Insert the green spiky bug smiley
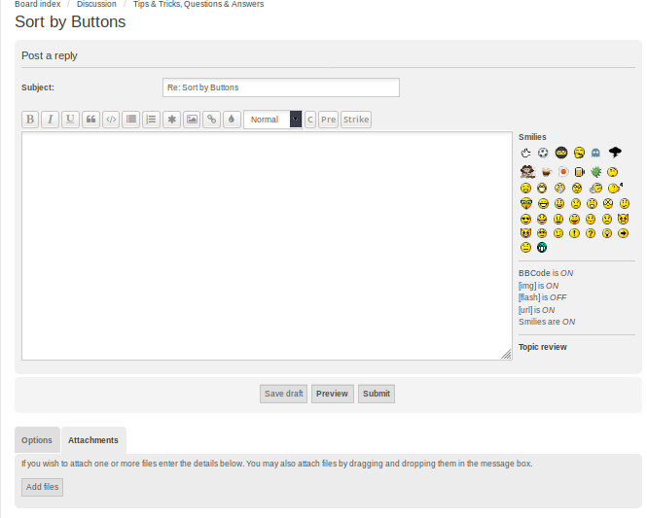Screen dimensions: 647x518 pos(595,172)
